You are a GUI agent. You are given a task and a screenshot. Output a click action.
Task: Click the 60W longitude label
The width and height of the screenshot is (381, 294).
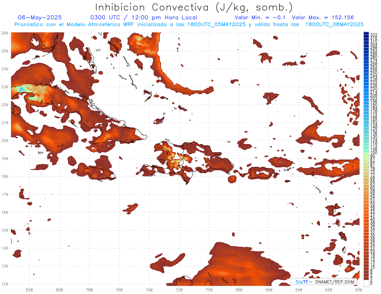(x=359, y=290)
